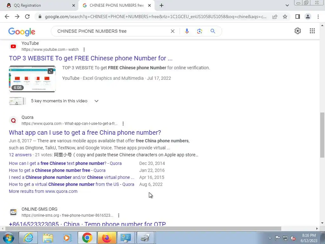
Task: Click the Action Center flag tray icon
Action: click(x=277, y=238)
